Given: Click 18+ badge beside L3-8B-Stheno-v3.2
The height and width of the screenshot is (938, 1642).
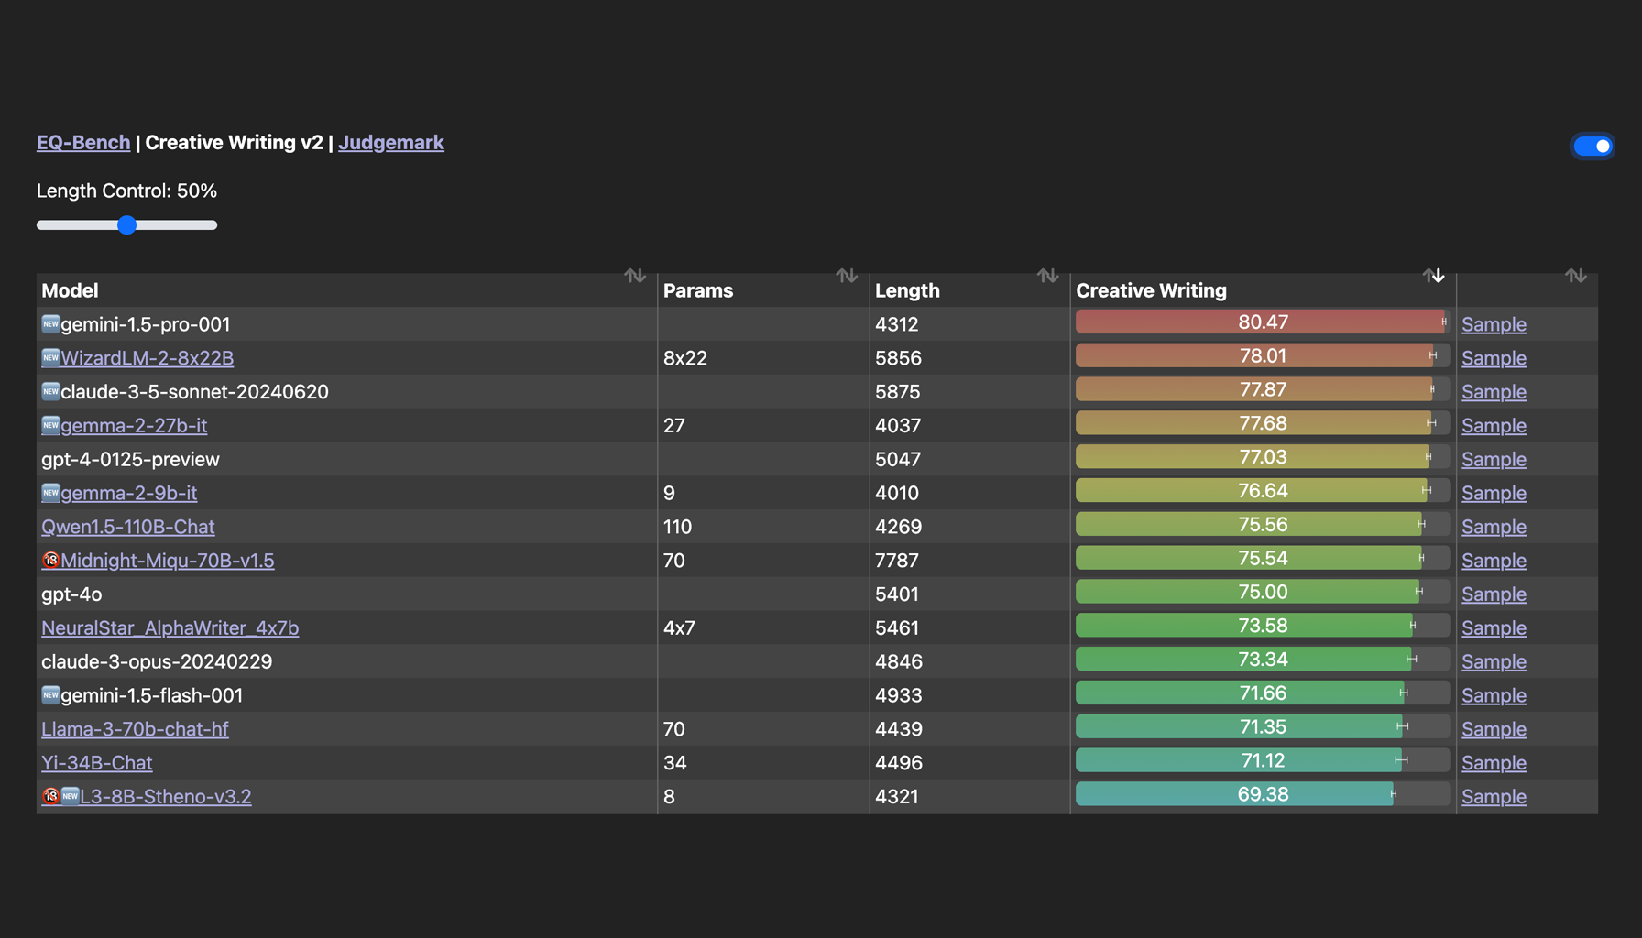Looking at the screenshot, I should 50,796.
